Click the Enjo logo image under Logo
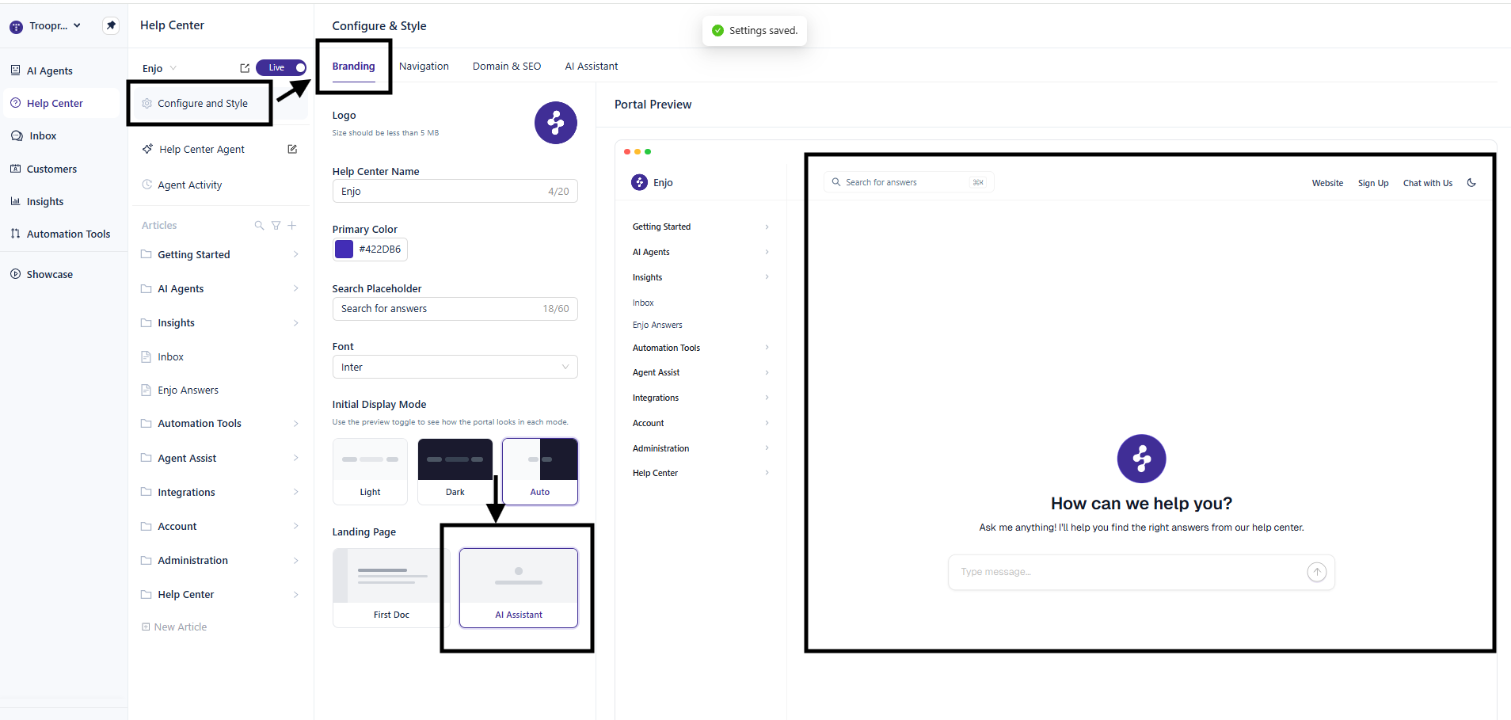 (x=555, y=123)
